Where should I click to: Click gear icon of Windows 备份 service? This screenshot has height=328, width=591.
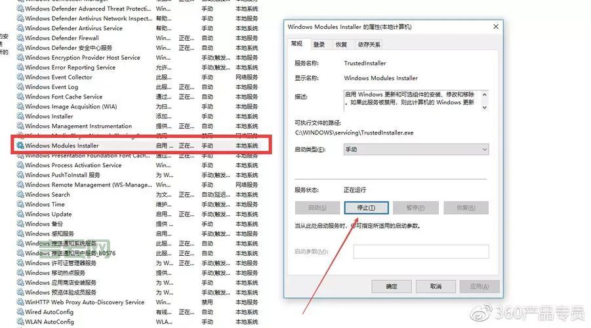tap(20, 224)
